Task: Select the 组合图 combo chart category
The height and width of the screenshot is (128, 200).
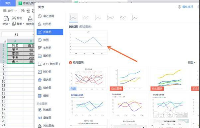Action: pyautogui.click(x=45, y=88)
